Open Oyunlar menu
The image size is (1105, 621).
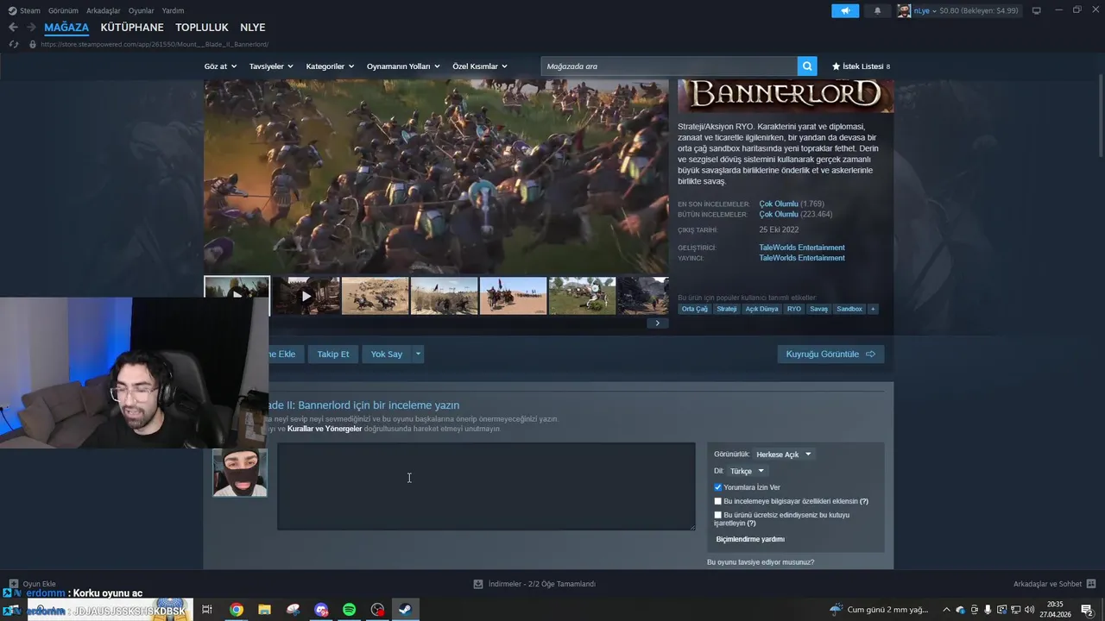point(142,10)
